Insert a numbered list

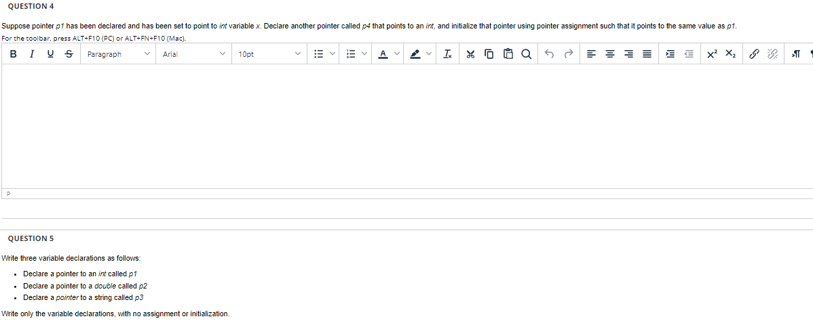click(351, 54)
